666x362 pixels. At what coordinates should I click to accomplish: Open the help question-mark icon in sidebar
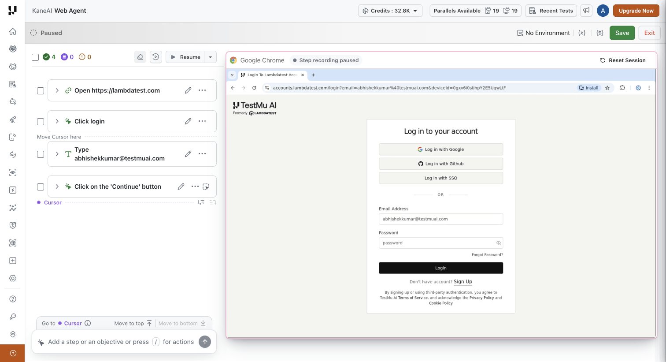pos(13,299)
